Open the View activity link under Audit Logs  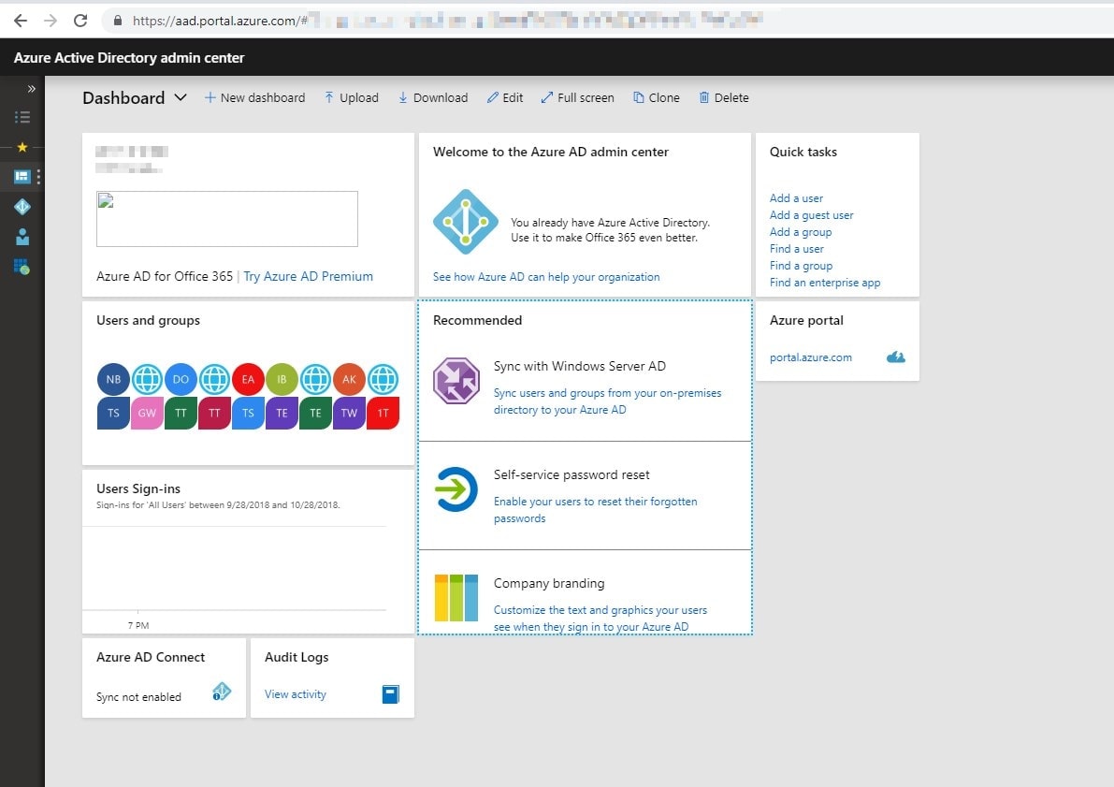point(296,694)
